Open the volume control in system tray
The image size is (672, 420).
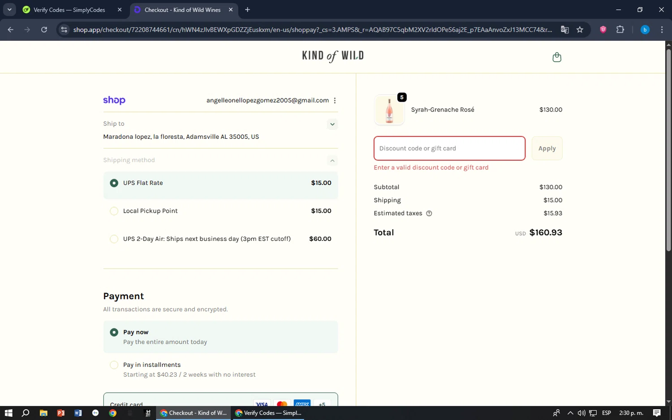pos(582,413)
